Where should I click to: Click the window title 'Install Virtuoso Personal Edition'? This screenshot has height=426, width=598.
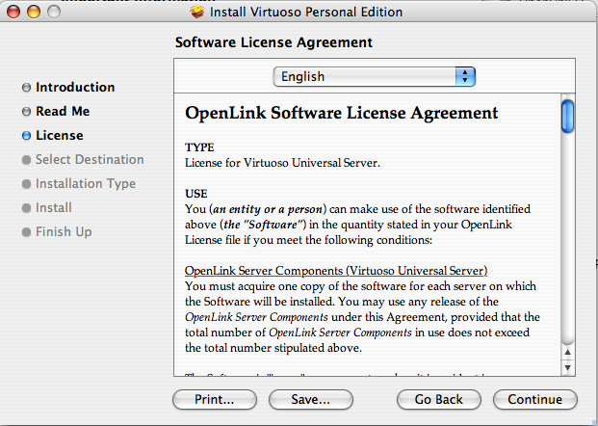[306, 13]
